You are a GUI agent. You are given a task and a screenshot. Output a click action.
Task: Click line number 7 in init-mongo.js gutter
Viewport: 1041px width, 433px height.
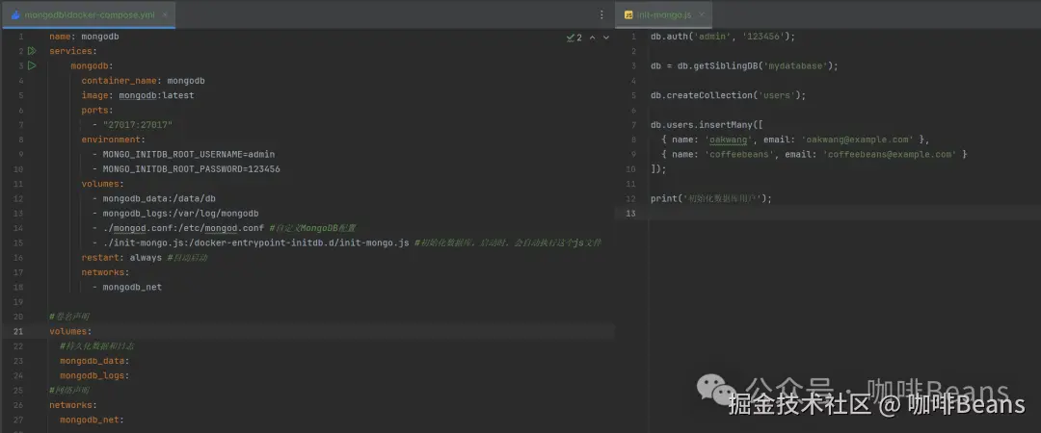pyautogui.click(x=634, y=125)
